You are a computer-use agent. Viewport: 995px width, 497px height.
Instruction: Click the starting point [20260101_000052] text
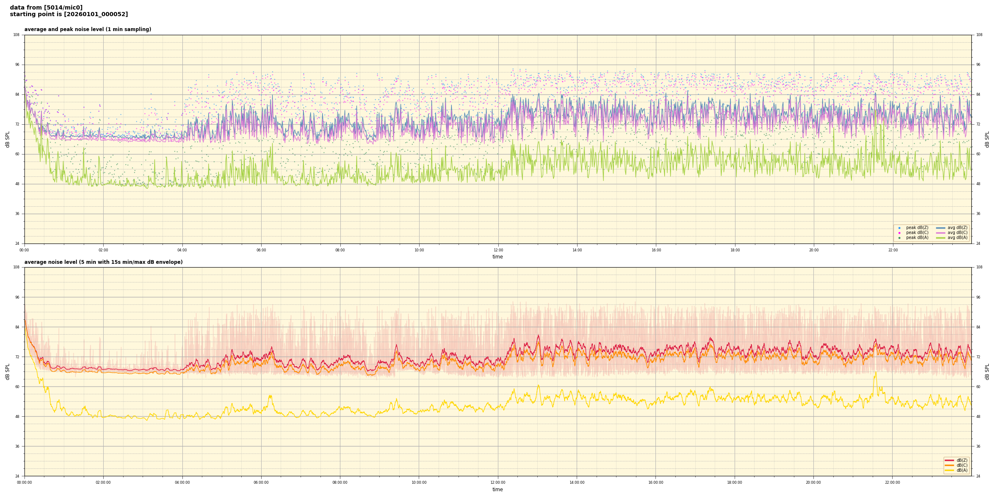[69, 14]
